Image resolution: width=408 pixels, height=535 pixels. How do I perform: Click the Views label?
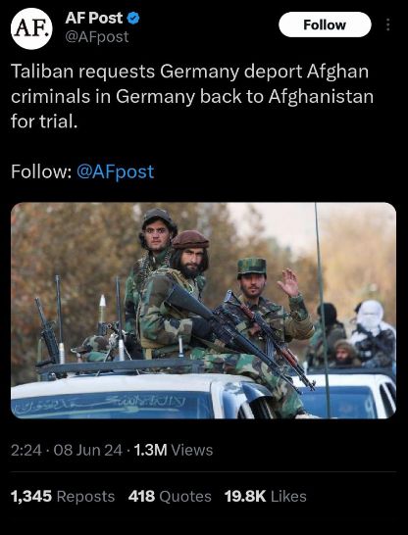(192, 451)
